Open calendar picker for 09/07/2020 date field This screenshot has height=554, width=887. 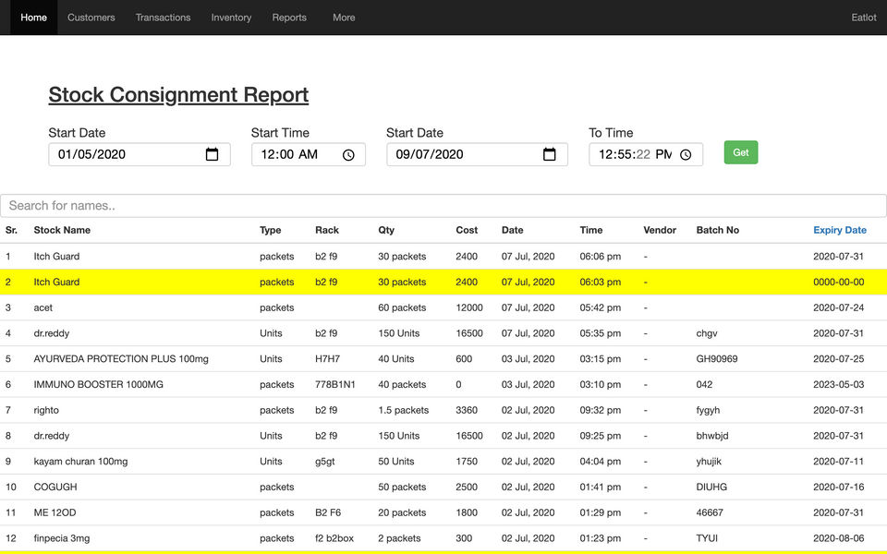549,154
